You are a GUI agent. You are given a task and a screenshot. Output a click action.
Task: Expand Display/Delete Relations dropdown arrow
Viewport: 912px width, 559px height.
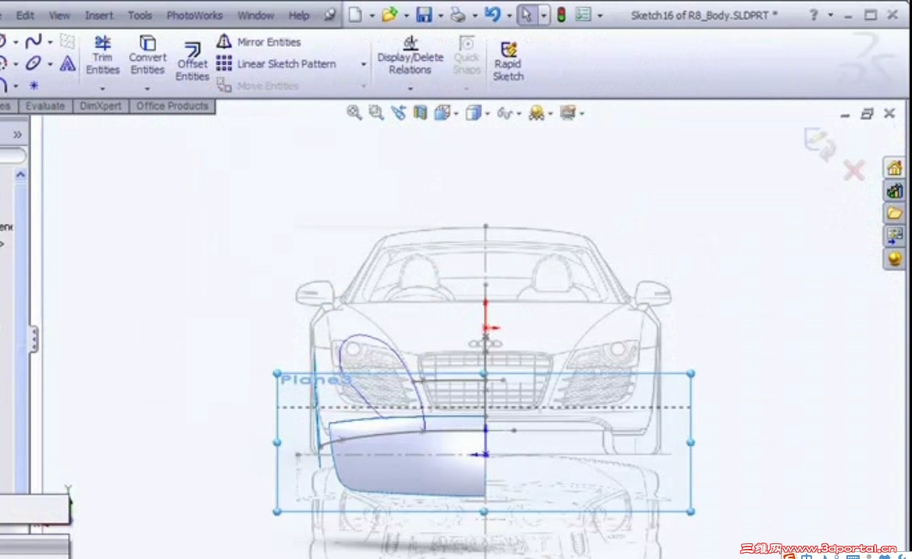coord(410,89)
